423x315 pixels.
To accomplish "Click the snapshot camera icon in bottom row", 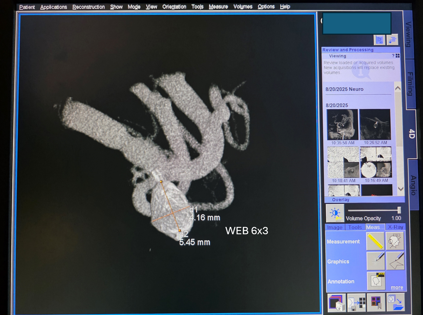I will click(336, 302).
